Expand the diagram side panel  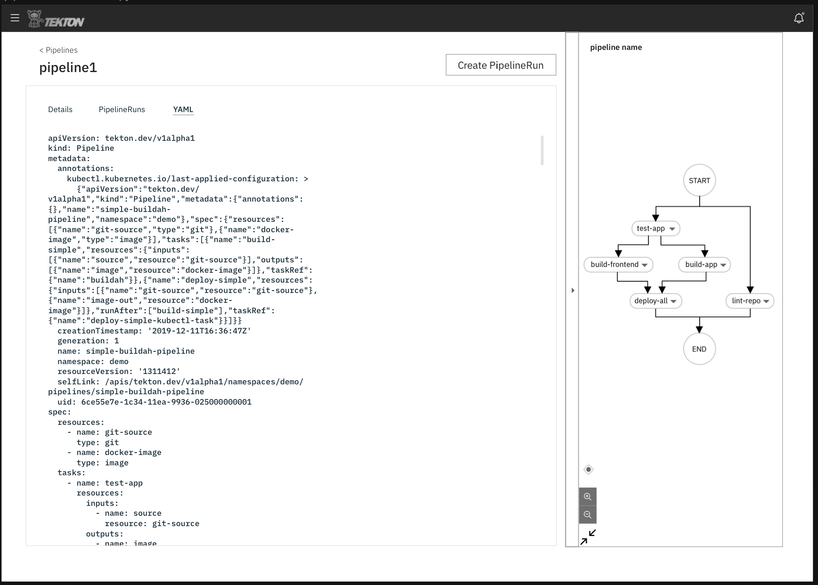click(x=573, y=291)
